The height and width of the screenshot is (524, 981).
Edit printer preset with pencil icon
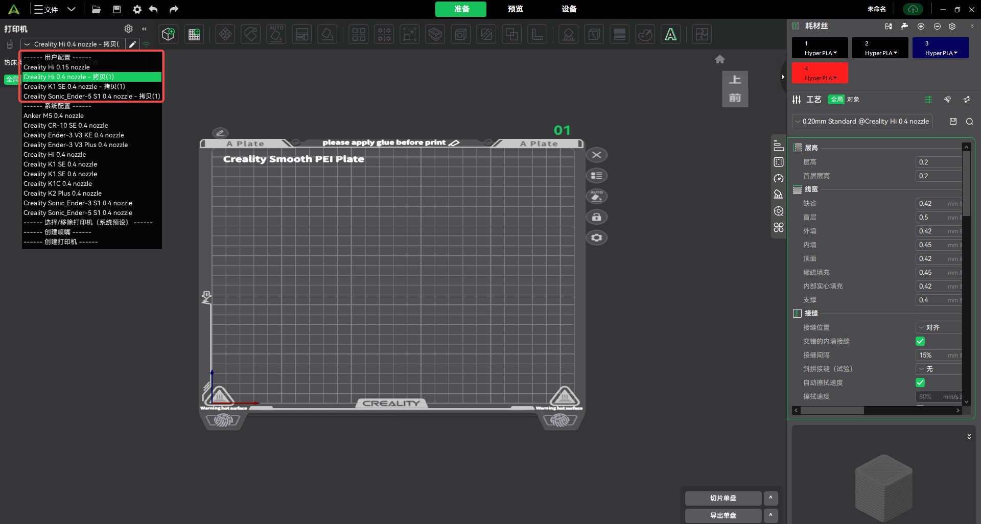132,44
